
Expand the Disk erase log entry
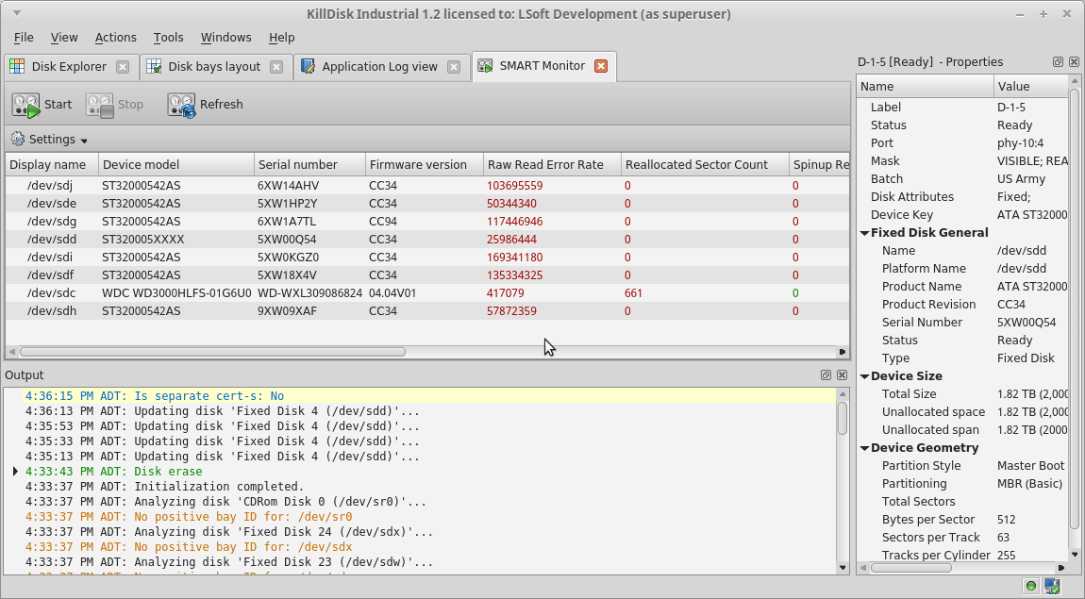click(14, 471)
